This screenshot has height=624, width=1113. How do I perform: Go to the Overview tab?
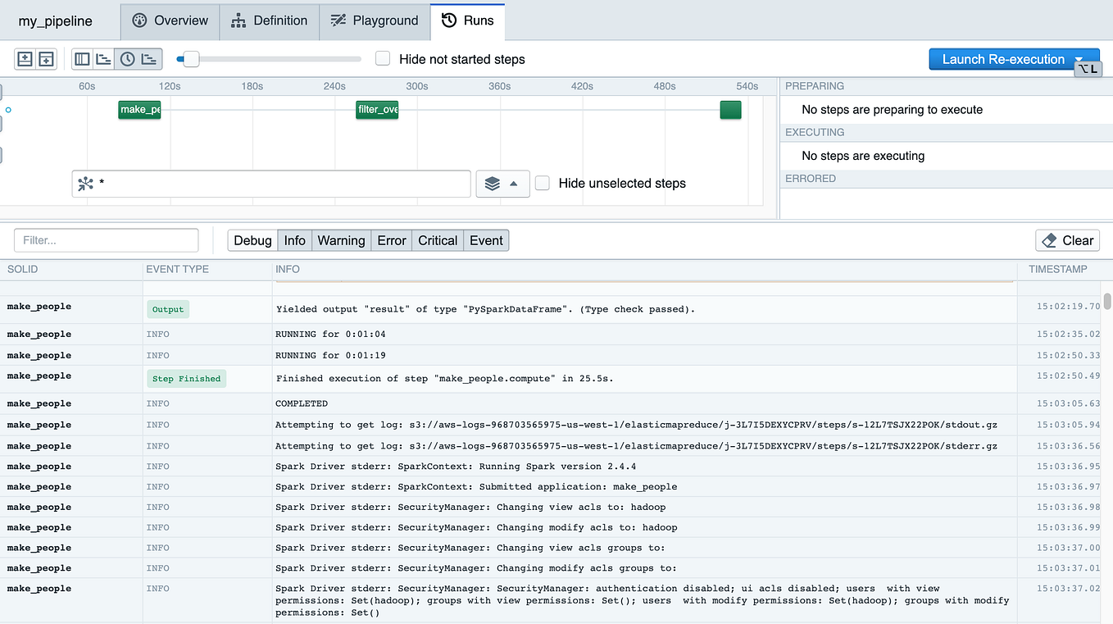click(169, 20)
